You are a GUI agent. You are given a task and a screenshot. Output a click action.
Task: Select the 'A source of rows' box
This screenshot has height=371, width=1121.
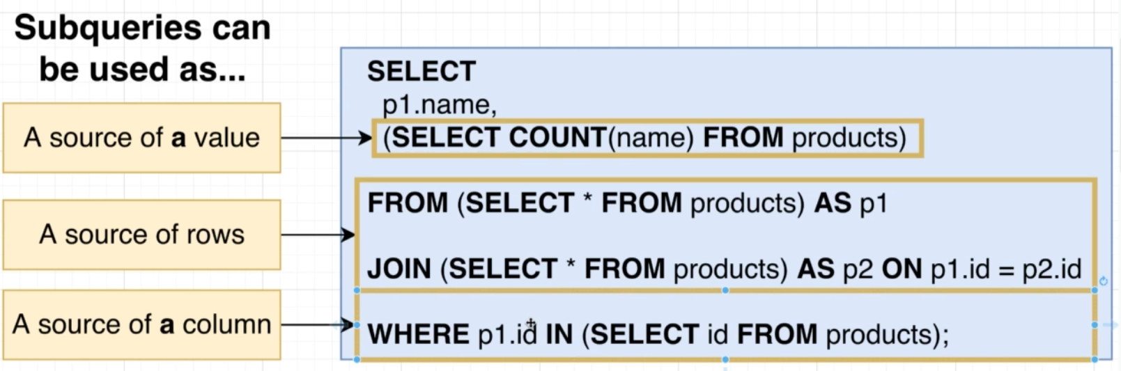(x=141, y=235)
